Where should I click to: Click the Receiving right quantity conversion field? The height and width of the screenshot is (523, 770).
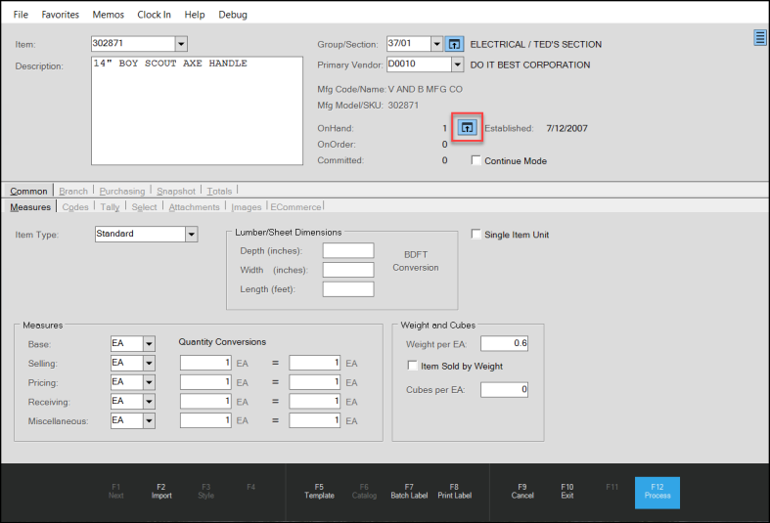(314, 402)
